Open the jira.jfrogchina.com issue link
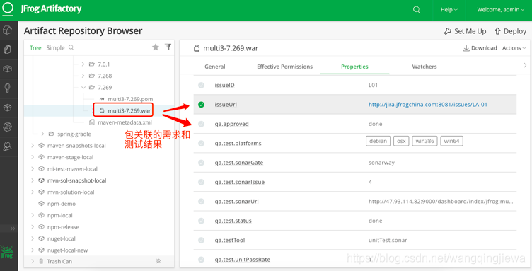Viewport: 532px width, 271px height. [428, 105]
